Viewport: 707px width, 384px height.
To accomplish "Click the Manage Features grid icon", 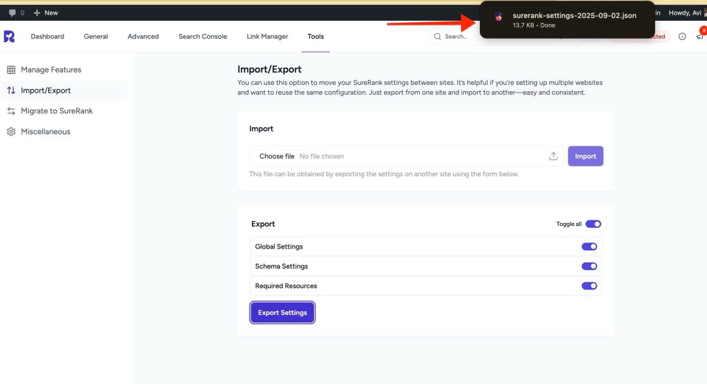I will coord(11,70).
